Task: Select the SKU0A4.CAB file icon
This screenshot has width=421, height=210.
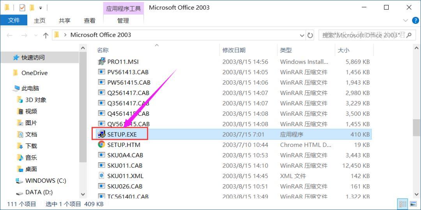Action: point(101,155)
